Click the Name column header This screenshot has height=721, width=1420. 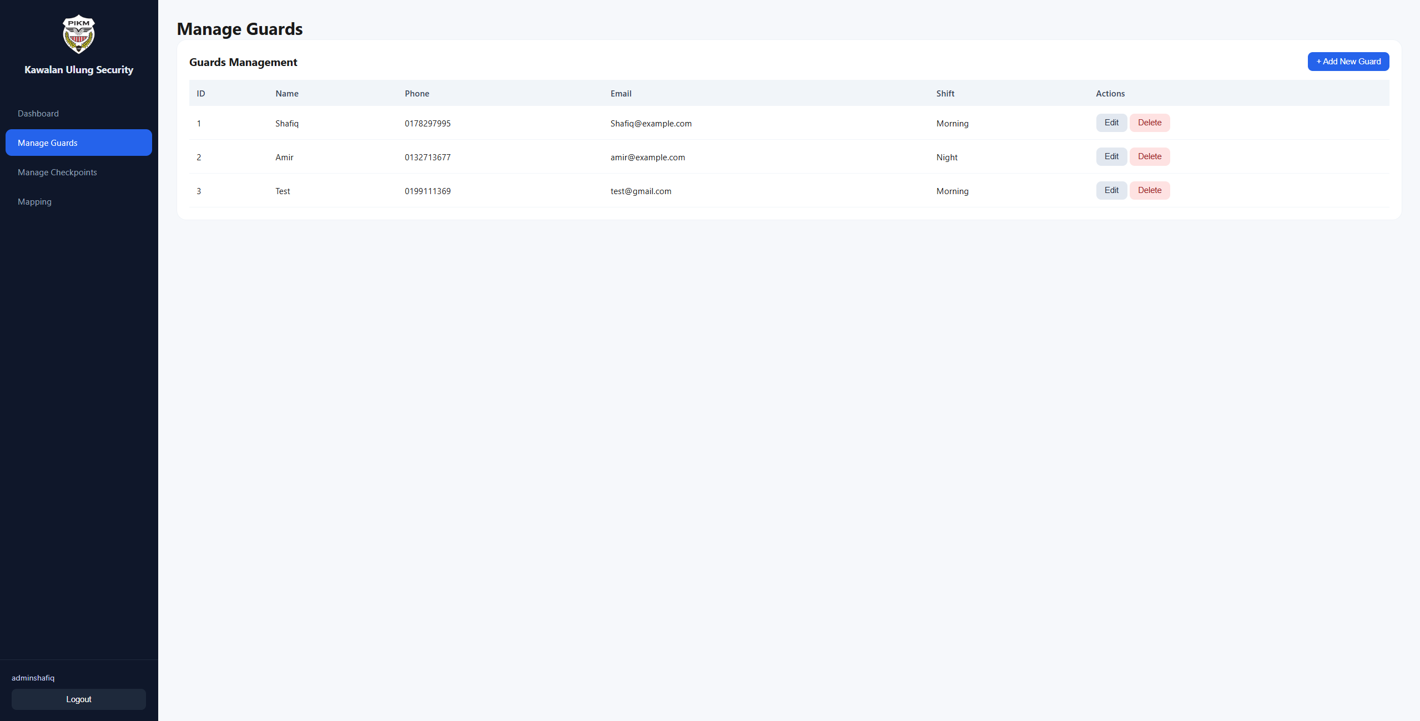coord(286,94)
